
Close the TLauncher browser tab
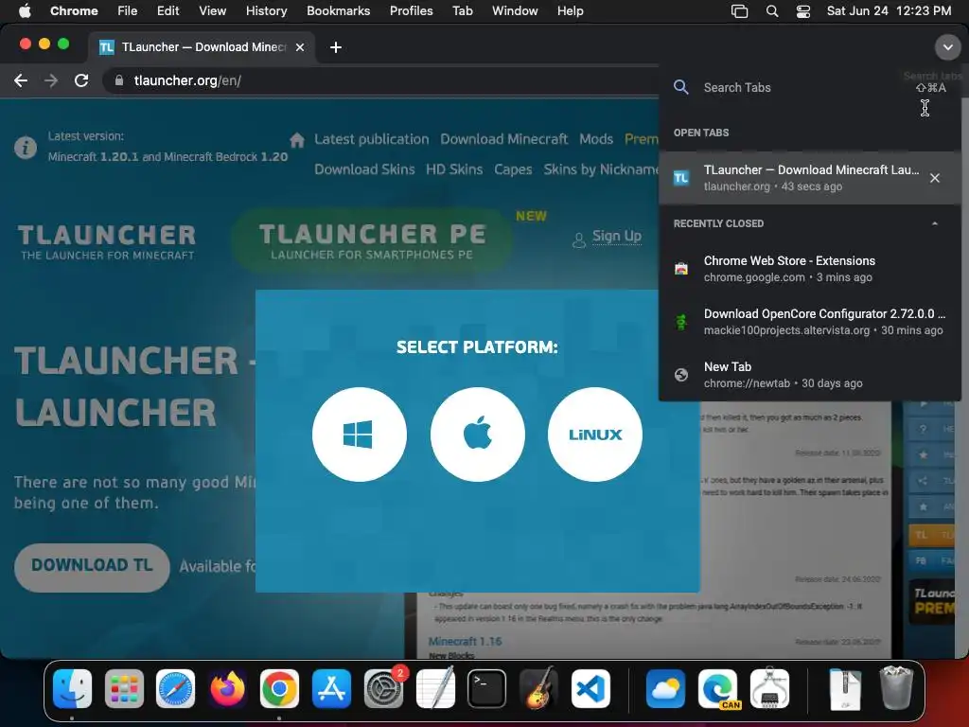click(x=300, y=47)
